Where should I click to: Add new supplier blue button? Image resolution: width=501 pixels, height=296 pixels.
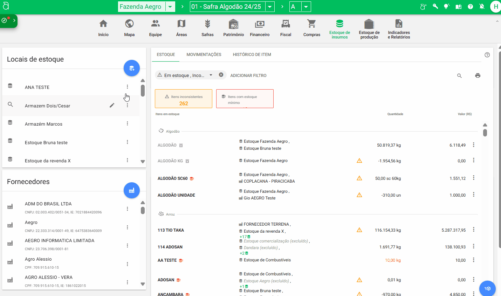click(132, 190)
